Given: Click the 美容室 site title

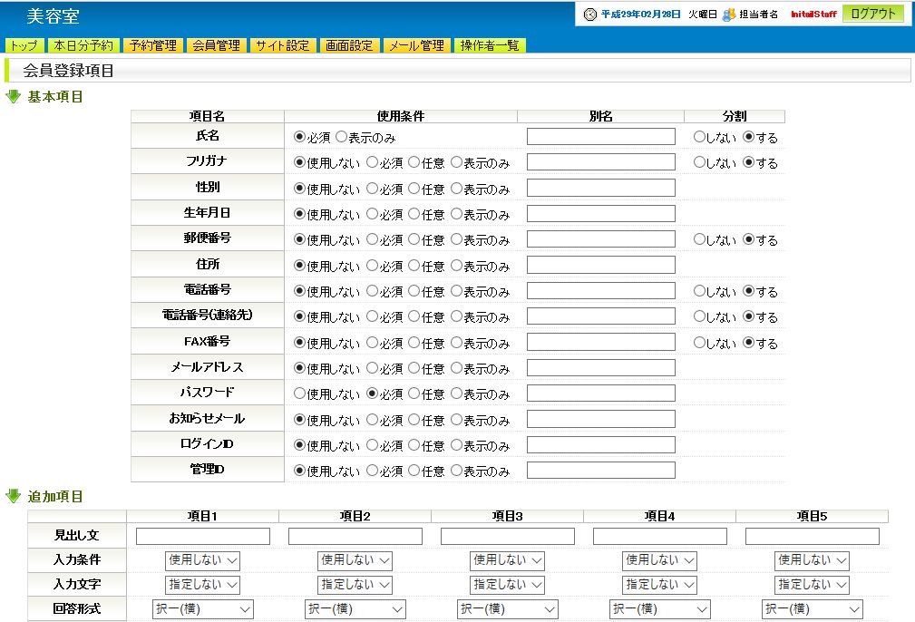Looking at the screenshot, I should [x=53, y=16].
